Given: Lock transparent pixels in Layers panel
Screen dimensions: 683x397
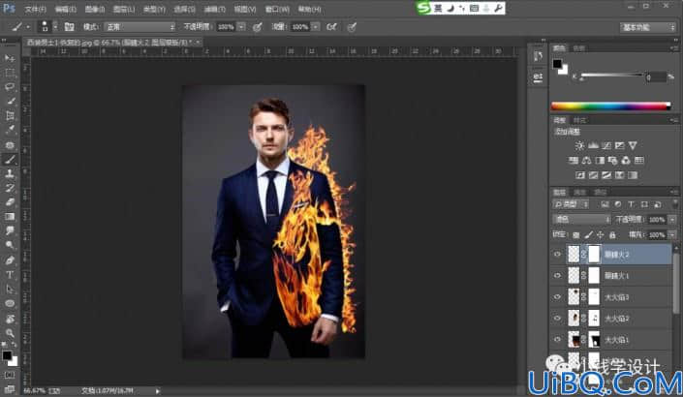Looking at the screenshot, I should (575, 235).
